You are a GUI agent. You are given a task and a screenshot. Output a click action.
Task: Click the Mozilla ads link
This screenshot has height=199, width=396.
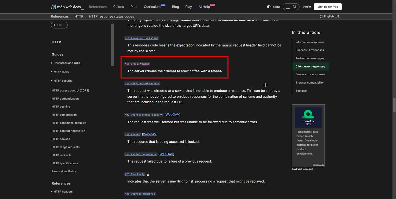click(x=318, y=165)
